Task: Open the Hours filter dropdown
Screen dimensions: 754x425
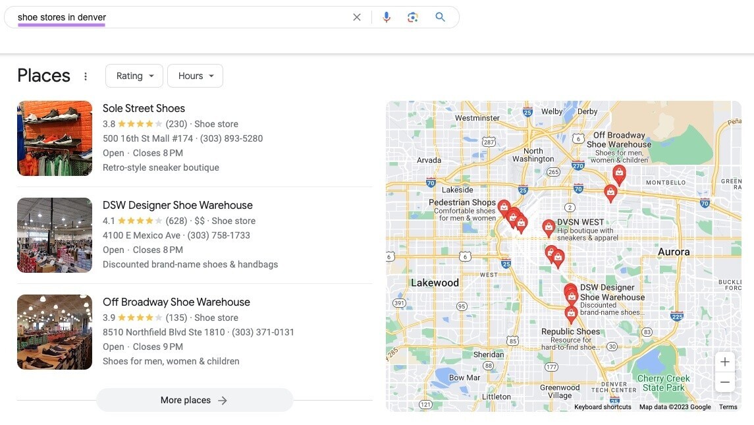Action: (195, 75)
